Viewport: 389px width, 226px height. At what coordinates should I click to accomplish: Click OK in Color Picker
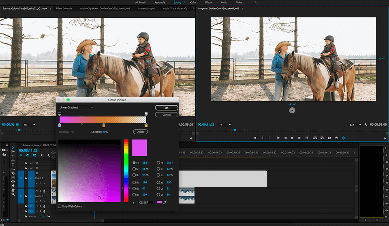[167, 108]
